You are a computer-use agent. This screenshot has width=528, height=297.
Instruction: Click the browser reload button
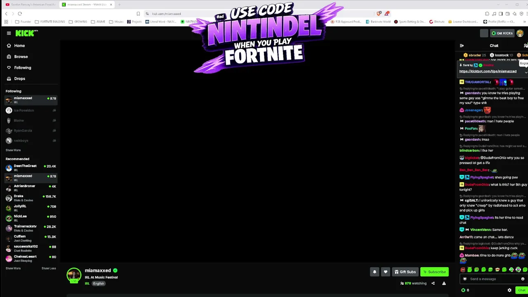tap(19, 14)
